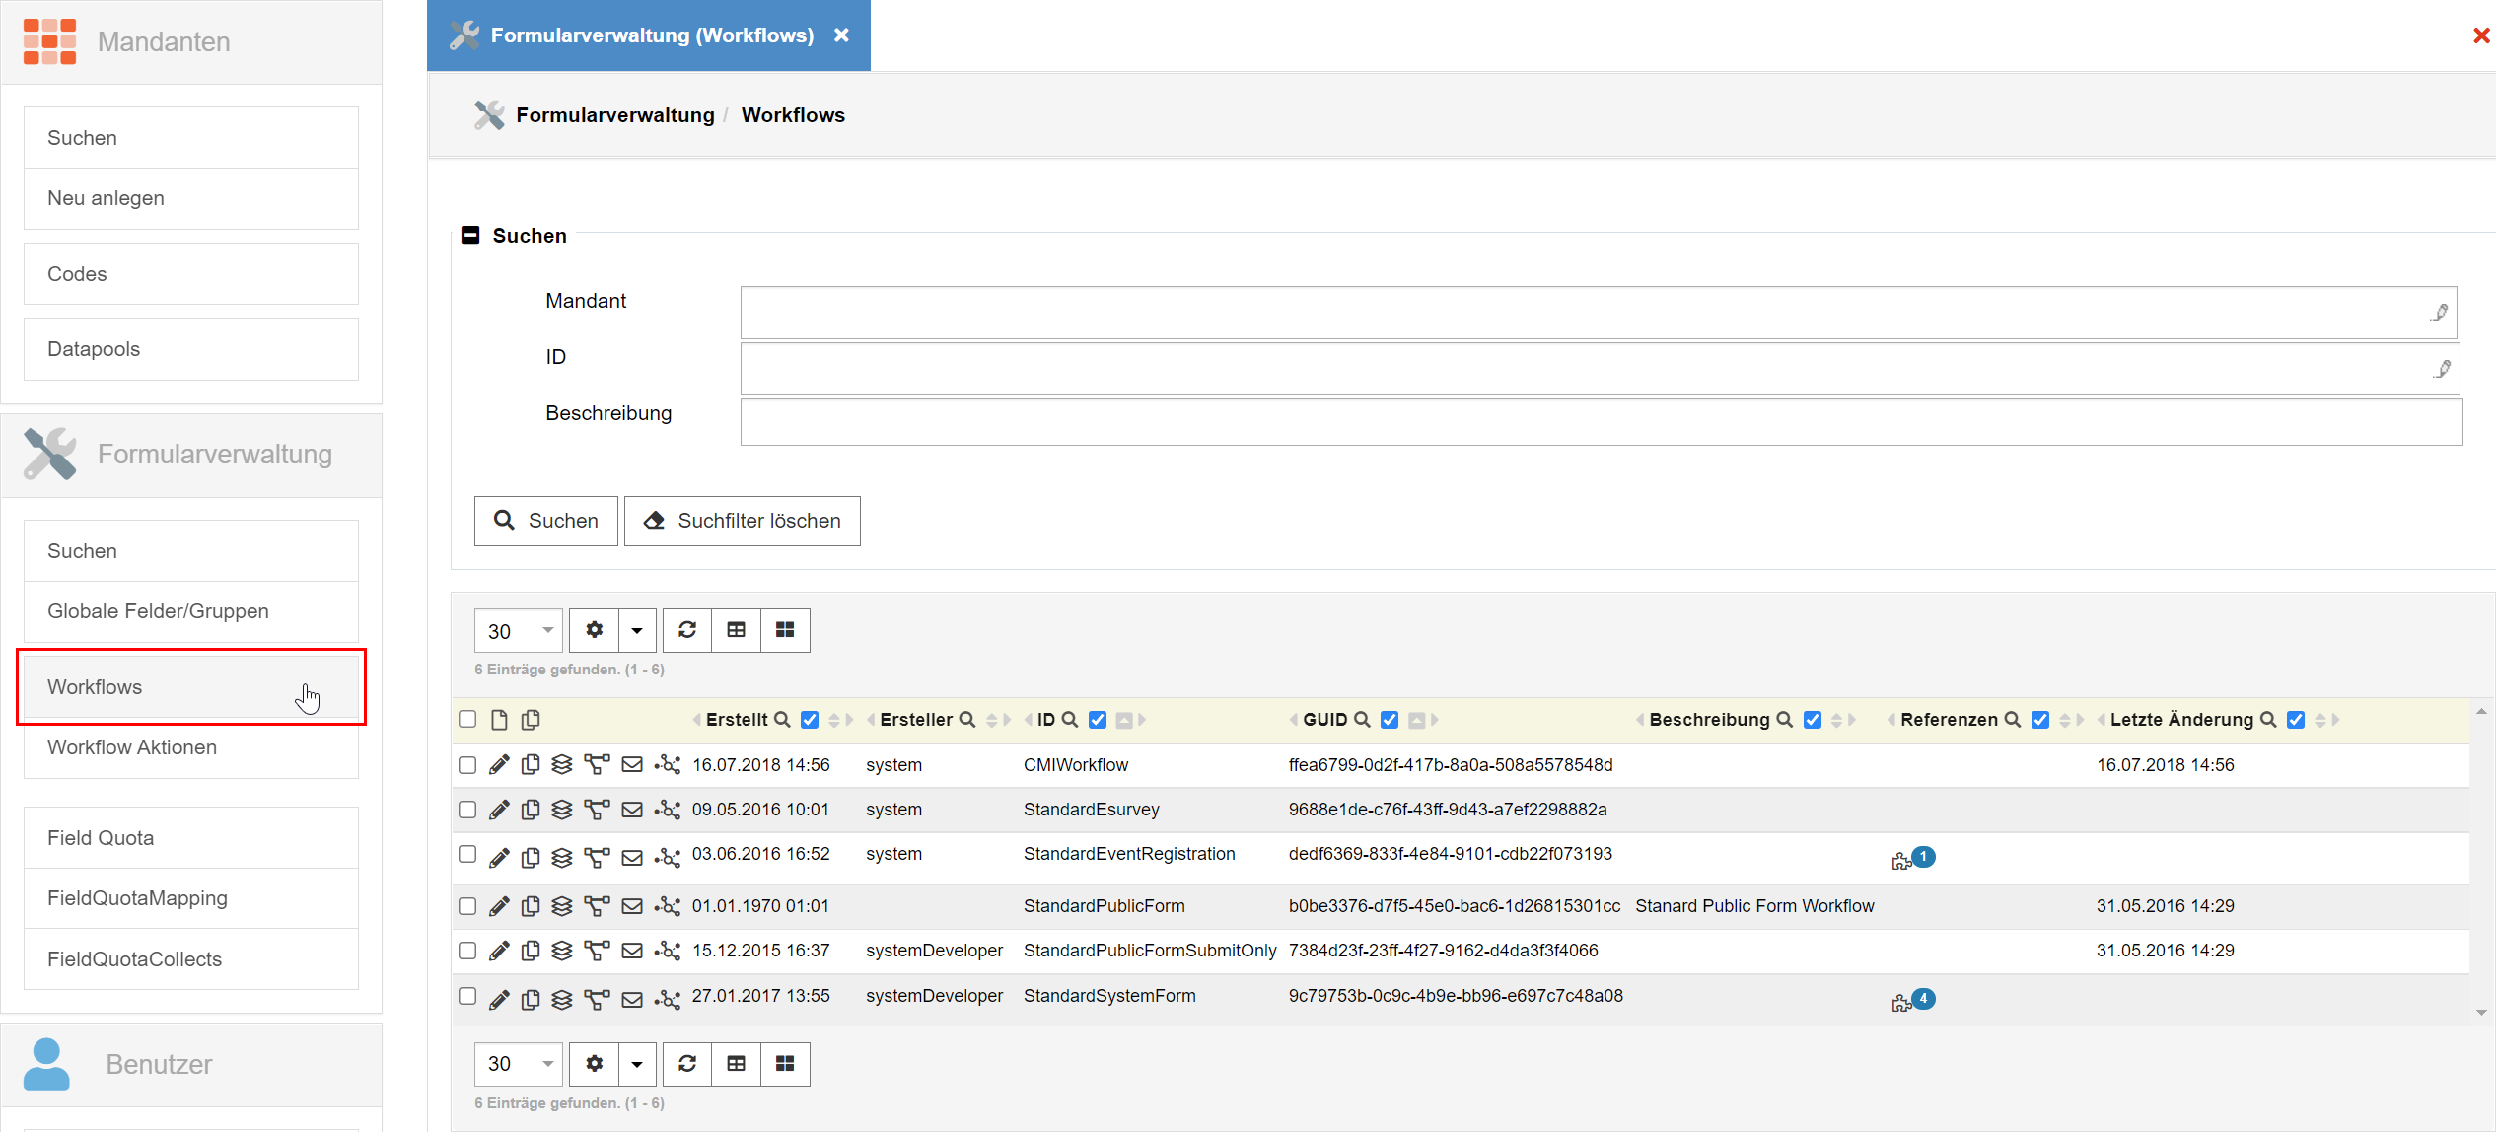The width and height of the screenshot is (2496, 1132).
Task: Toggle the select-all checkbox in table header
Action: point(467,720)
